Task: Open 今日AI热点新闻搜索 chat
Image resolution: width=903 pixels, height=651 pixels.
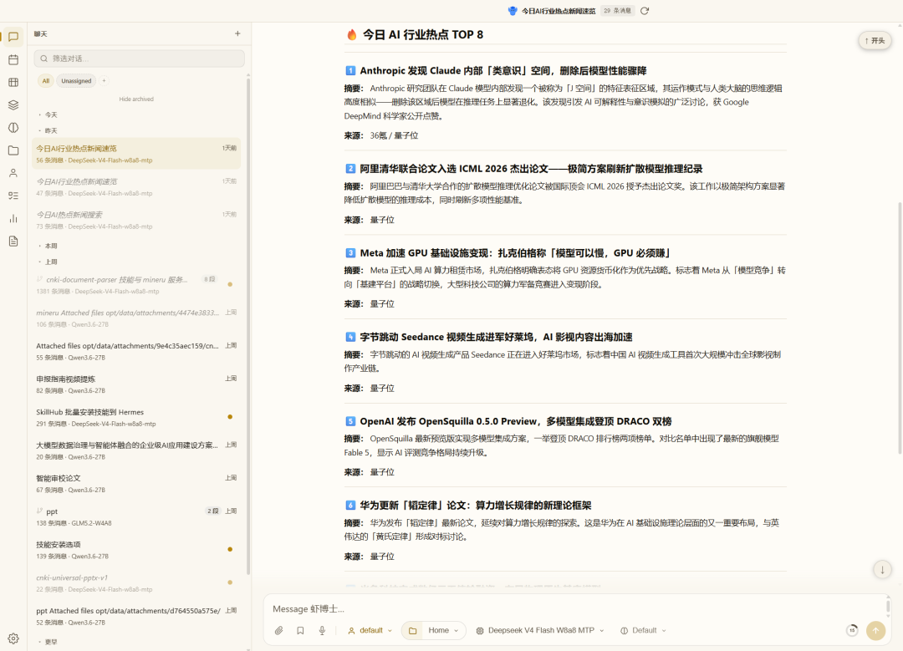Action: coord(136,220)
